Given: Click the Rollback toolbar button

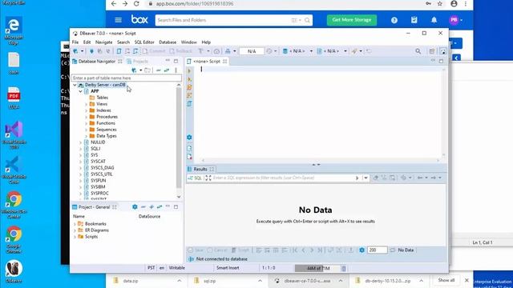Looking at the screenshot, I should coord(181,51).
